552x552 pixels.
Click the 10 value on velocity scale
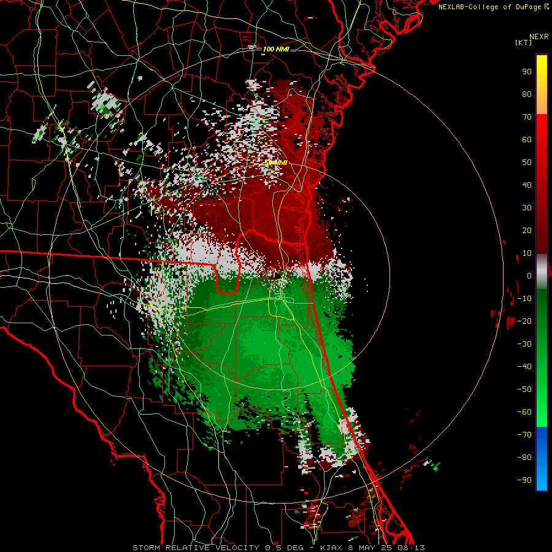coord(527,253)
